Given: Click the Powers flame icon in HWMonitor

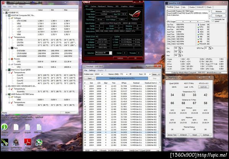Looking at the screenshot, I should click(x=12, y=59).
